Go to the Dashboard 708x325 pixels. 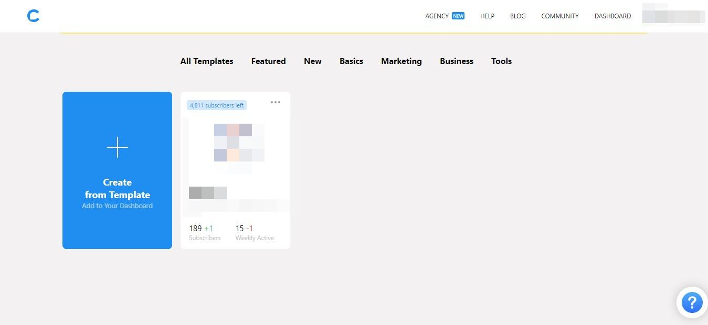[612, 16]
